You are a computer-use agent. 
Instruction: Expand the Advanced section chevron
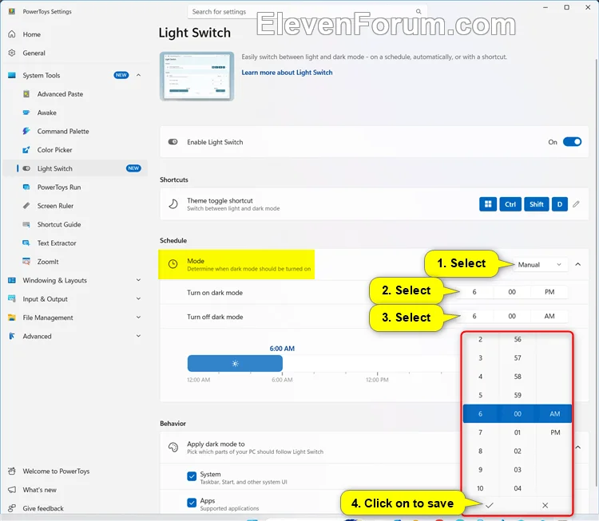point(139,336)
